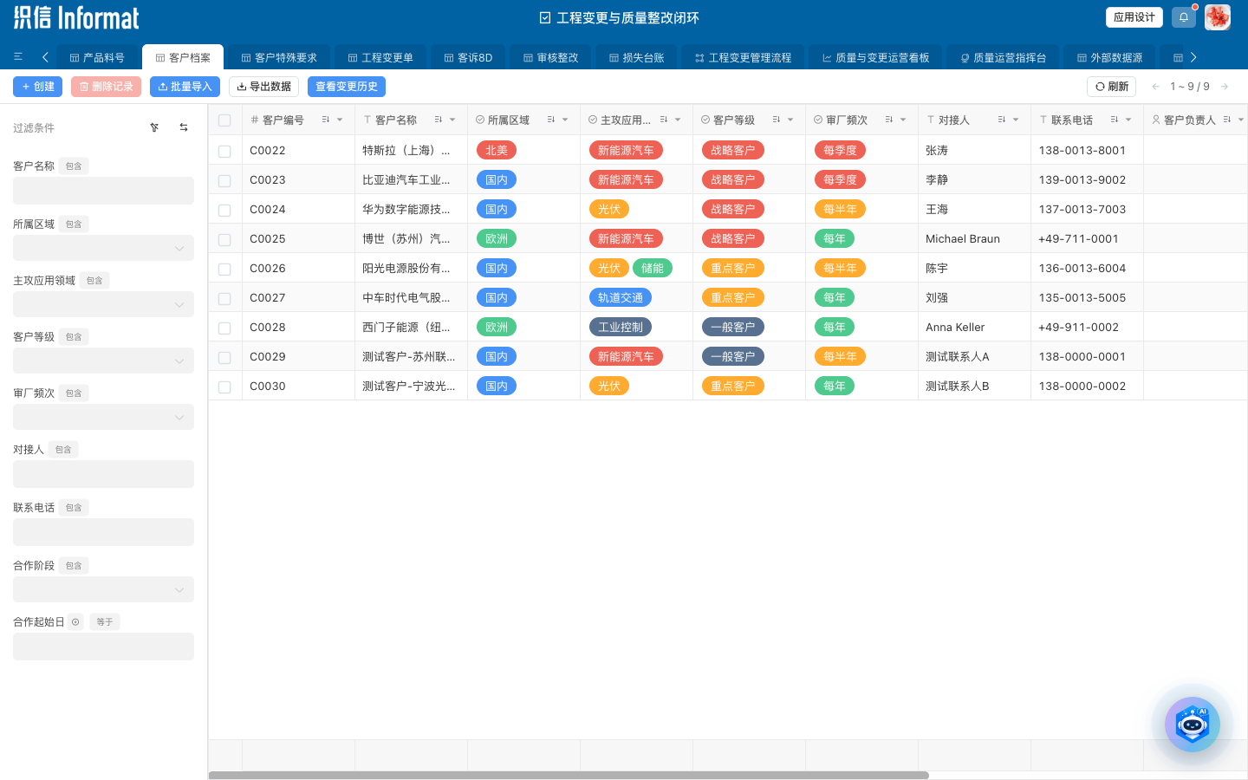Go to previous tabs with left chevron

(45, 57)
